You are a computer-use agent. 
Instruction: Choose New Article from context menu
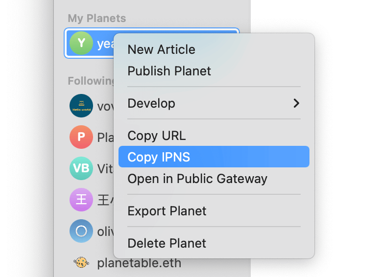pyautogui.click(x=161, y=49)
